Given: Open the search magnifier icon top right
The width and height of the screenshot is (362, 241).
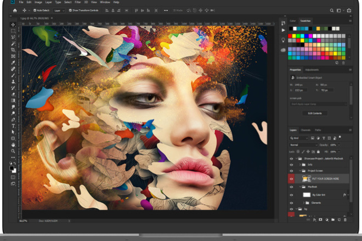Looking at the screenshot, I should 331,10.
